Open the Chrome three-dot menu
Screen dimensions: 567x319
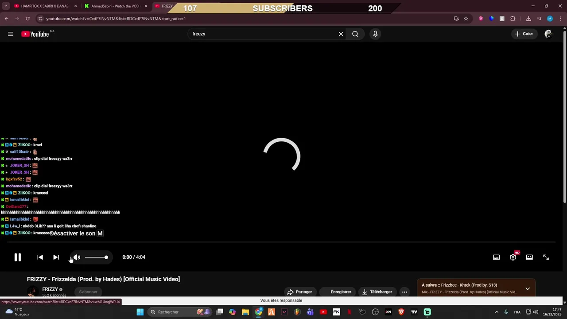[x=561, y=19]
